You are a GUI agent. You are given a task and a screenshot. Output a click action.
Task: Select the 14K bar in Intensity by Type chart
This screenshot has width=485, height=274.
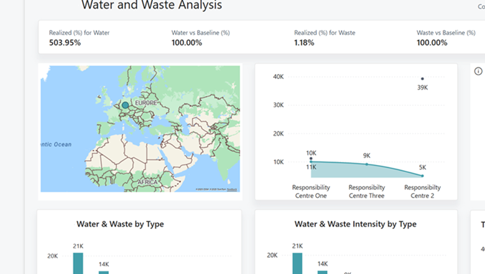click(x=322, y=273)
